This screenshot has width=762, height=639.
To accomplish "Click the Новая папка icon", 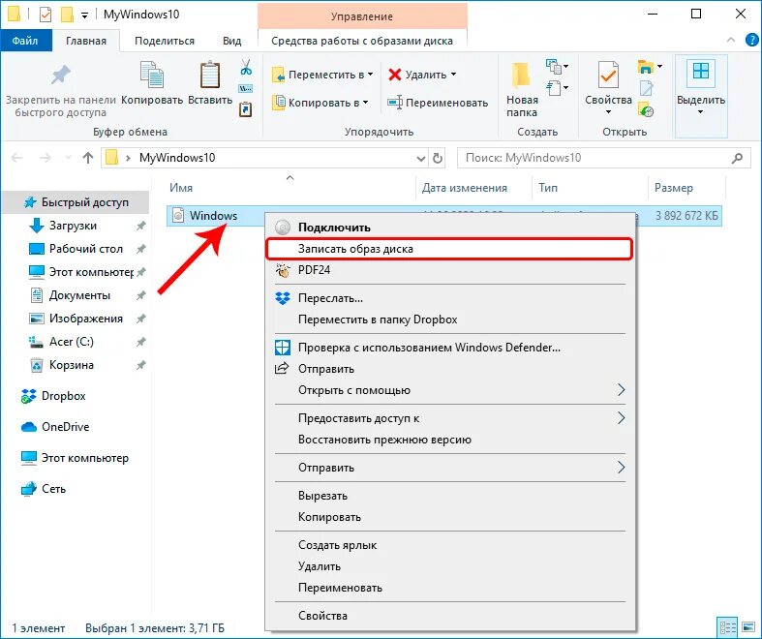I will (x=522, y=75).
